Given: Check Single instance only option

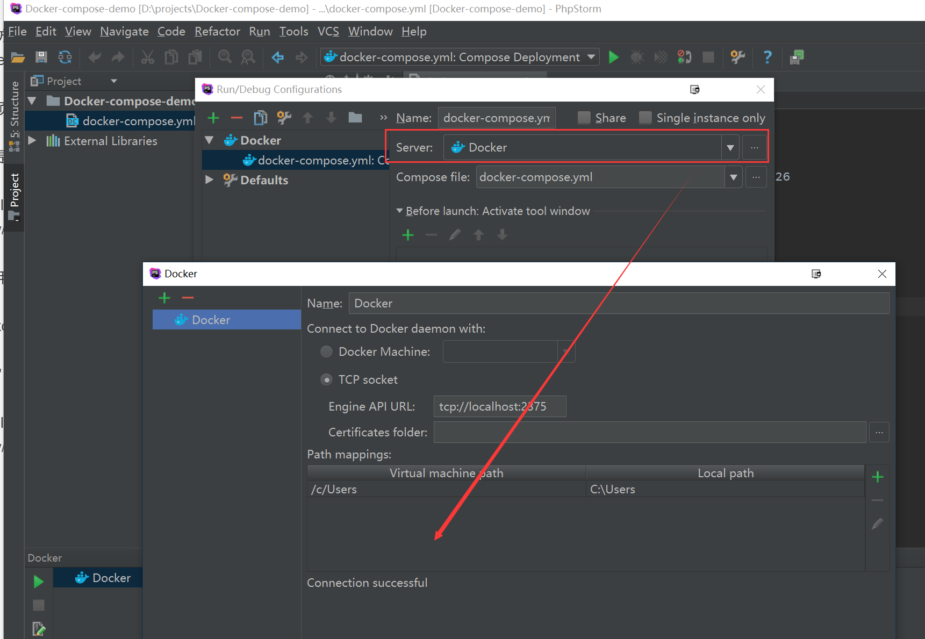Looking at the screenshot, I should coord(645,118).
